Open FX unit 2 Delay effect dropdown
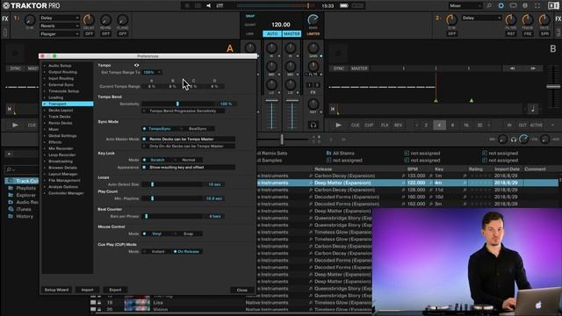 click(481, 18)
